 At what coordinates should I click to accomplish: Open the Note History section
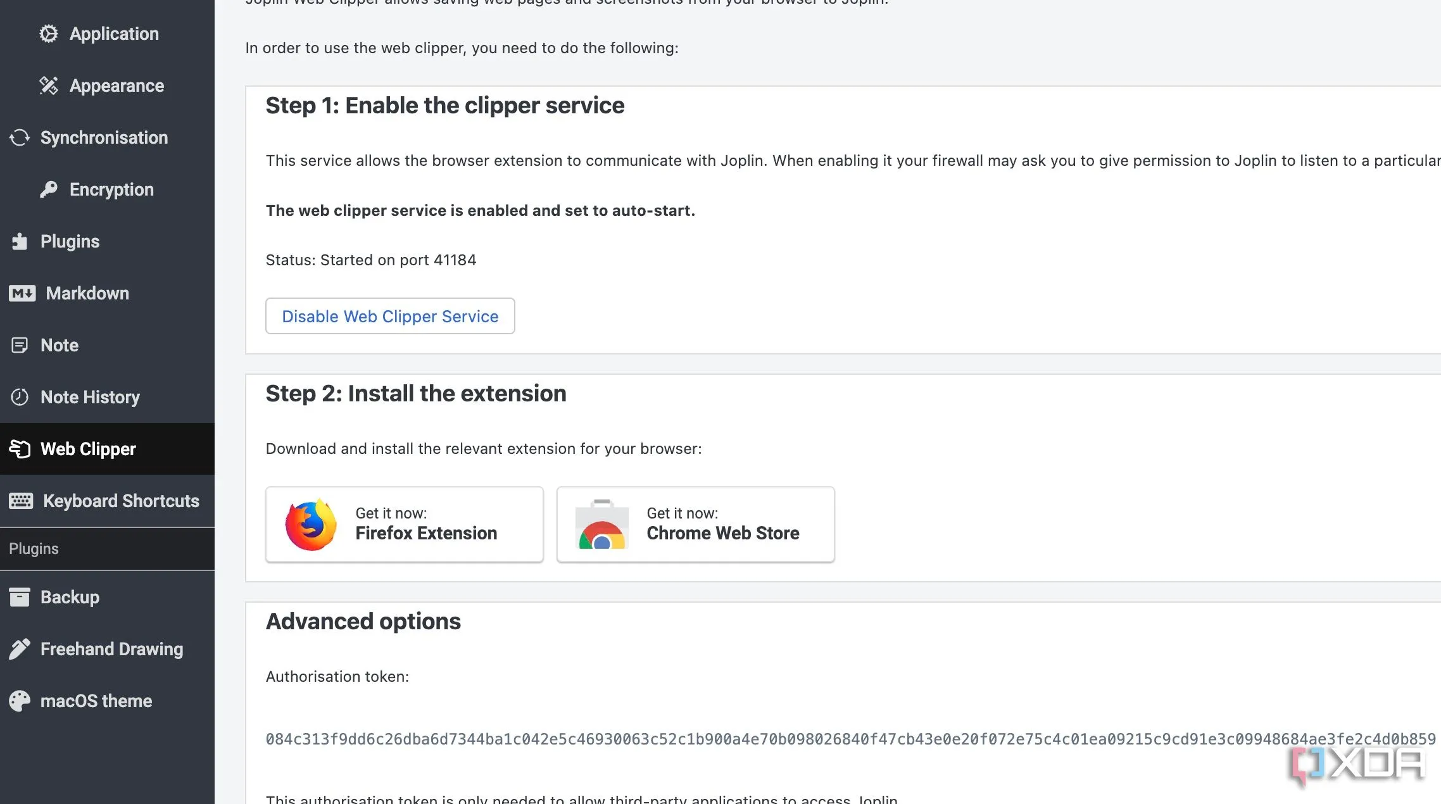(107, 397)
